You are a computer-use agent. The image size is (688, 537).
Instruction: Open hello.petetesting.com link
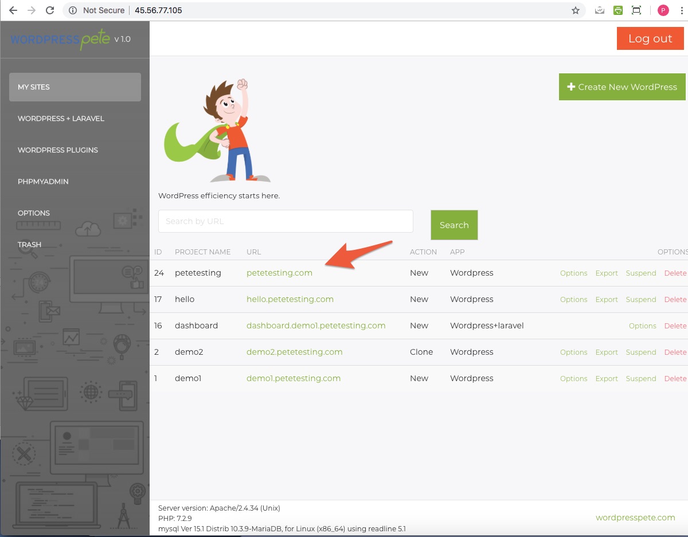[290, 300]
